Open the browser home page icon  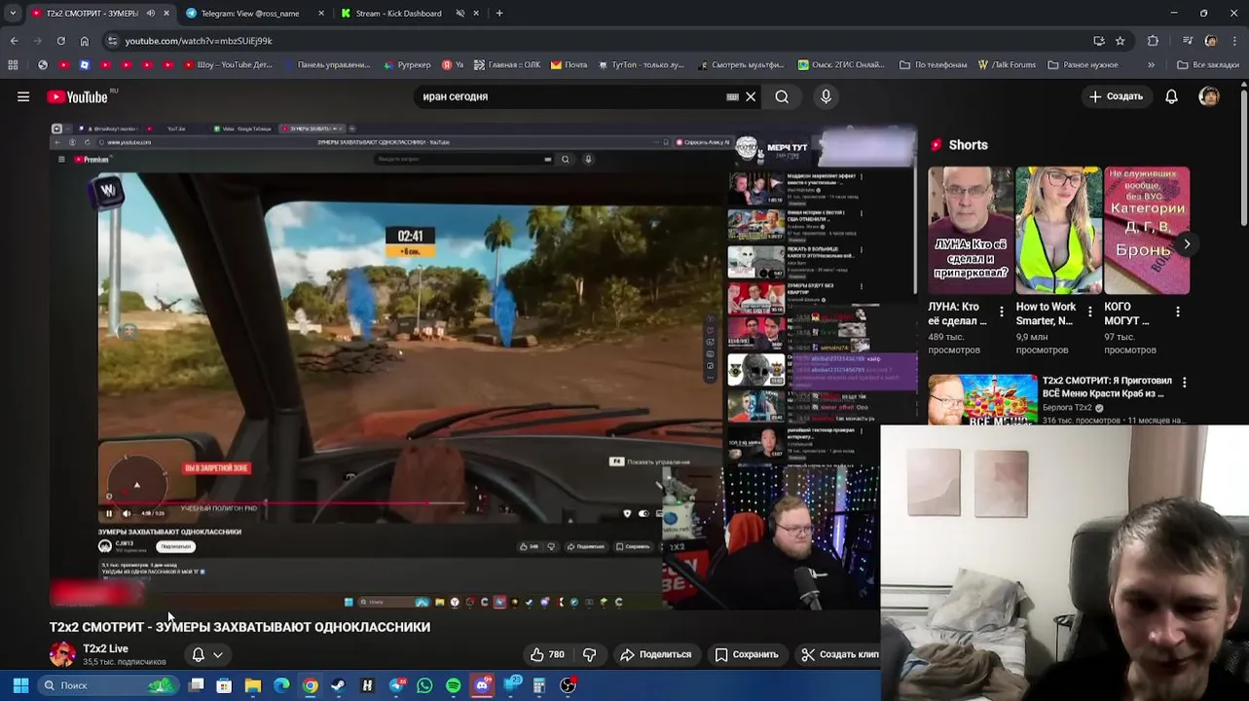pos(84,41)
